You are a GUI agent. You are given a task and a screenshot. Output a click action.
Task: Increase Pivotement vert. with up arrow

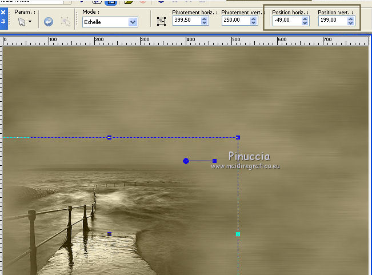tap(253, 18)
